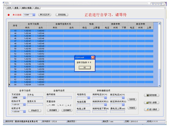
Task: Open the COM1 serial port dropdown
Action: [34, 15]
